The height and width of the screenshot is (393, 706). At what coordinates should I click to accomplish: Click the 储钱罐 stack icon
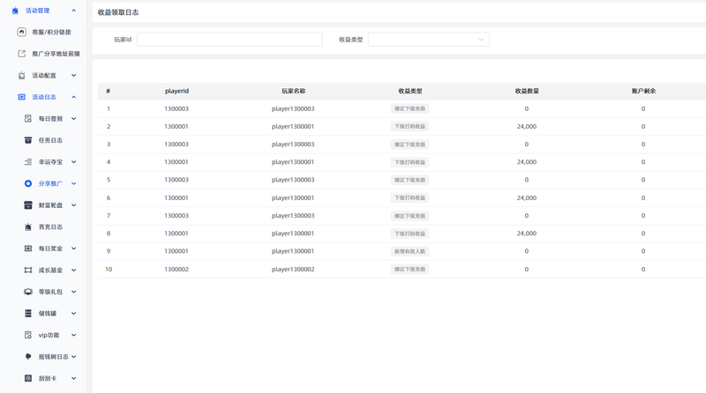28,314
